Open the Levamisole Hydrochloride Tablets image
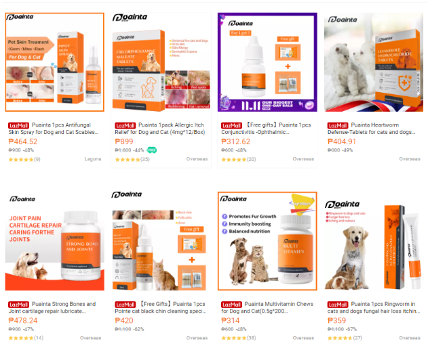The height and width of the screenshot is (344, 430). click(x=374, y=62)
